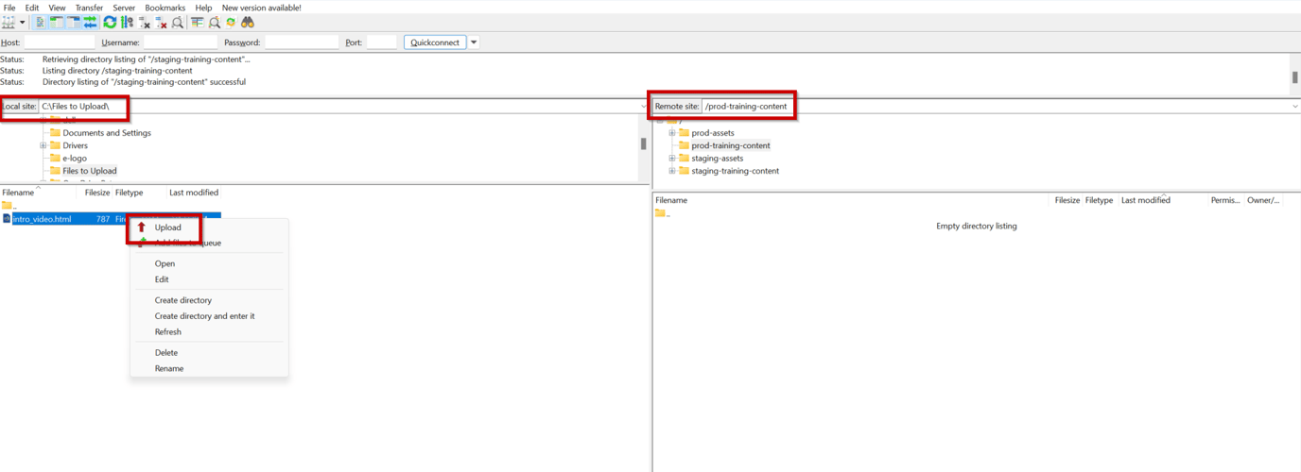The image size is (1301, 472).
Task: Expand the Drivers folder node
Action: 43,145
